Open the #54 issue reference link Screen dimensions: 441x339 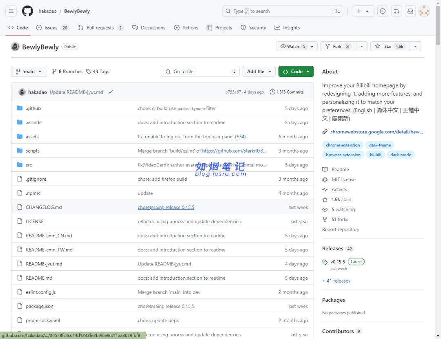241,137
